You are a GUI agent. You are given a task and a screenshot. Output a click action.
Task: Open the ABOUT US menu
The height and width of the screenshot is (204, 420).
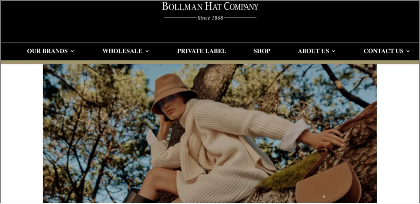(313, 51)
